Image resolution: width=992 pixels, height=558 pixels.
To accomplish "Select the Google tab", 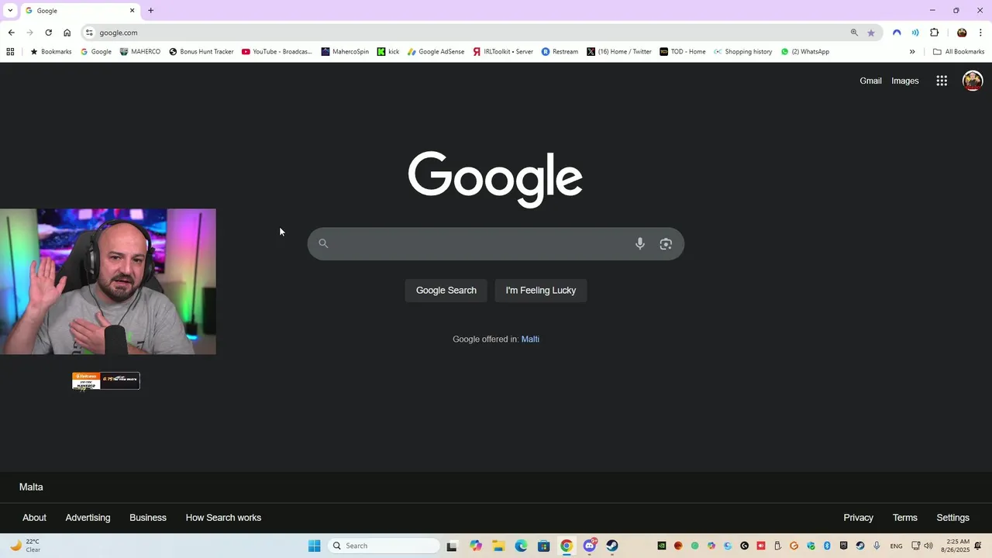I will coord(79,11).
